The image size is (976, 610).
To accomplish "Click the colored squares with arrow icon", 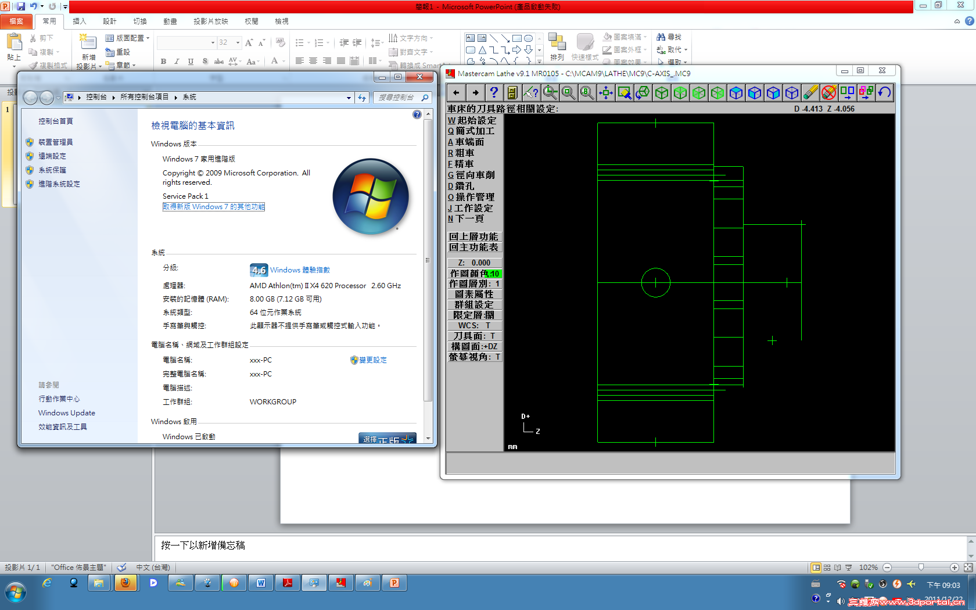I will pyautogui.click(x=866, y=92).
